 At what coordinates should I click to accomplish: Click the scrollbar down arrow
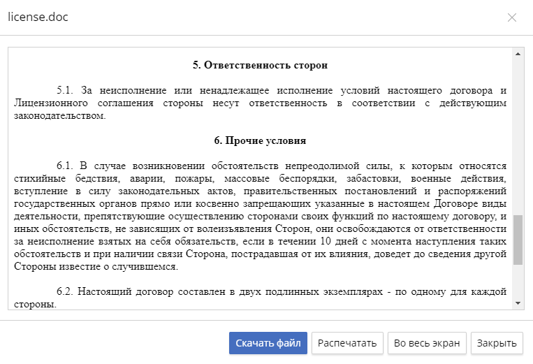coord(518,303)
